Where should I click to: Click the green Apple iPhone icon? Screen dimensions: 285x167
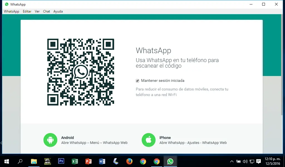pos(149,140)
